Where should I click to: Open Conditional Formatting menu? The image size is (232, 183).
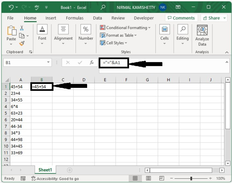click(125, 28)
